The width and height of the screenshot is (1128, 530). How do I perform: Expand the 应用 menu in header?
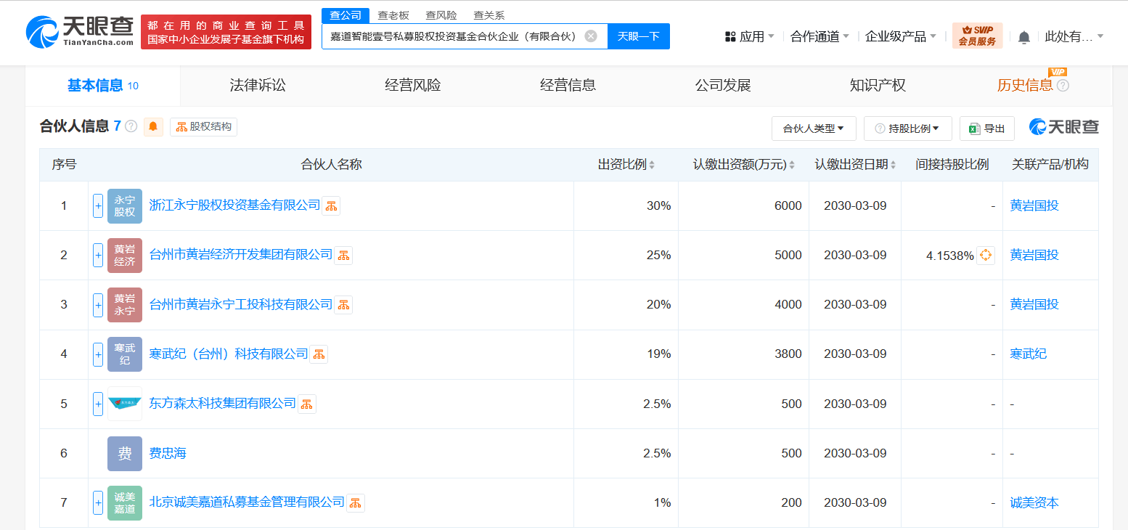750,36
